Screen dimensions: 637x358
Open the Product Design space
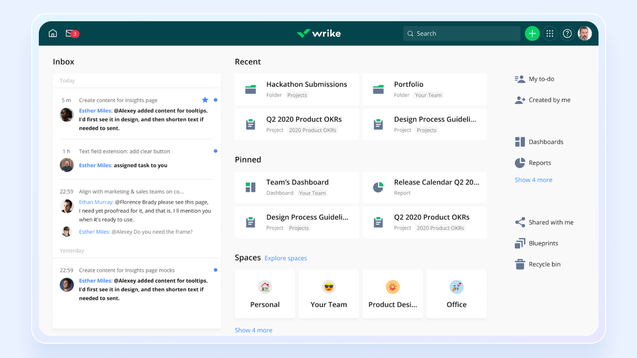point(393,294)
